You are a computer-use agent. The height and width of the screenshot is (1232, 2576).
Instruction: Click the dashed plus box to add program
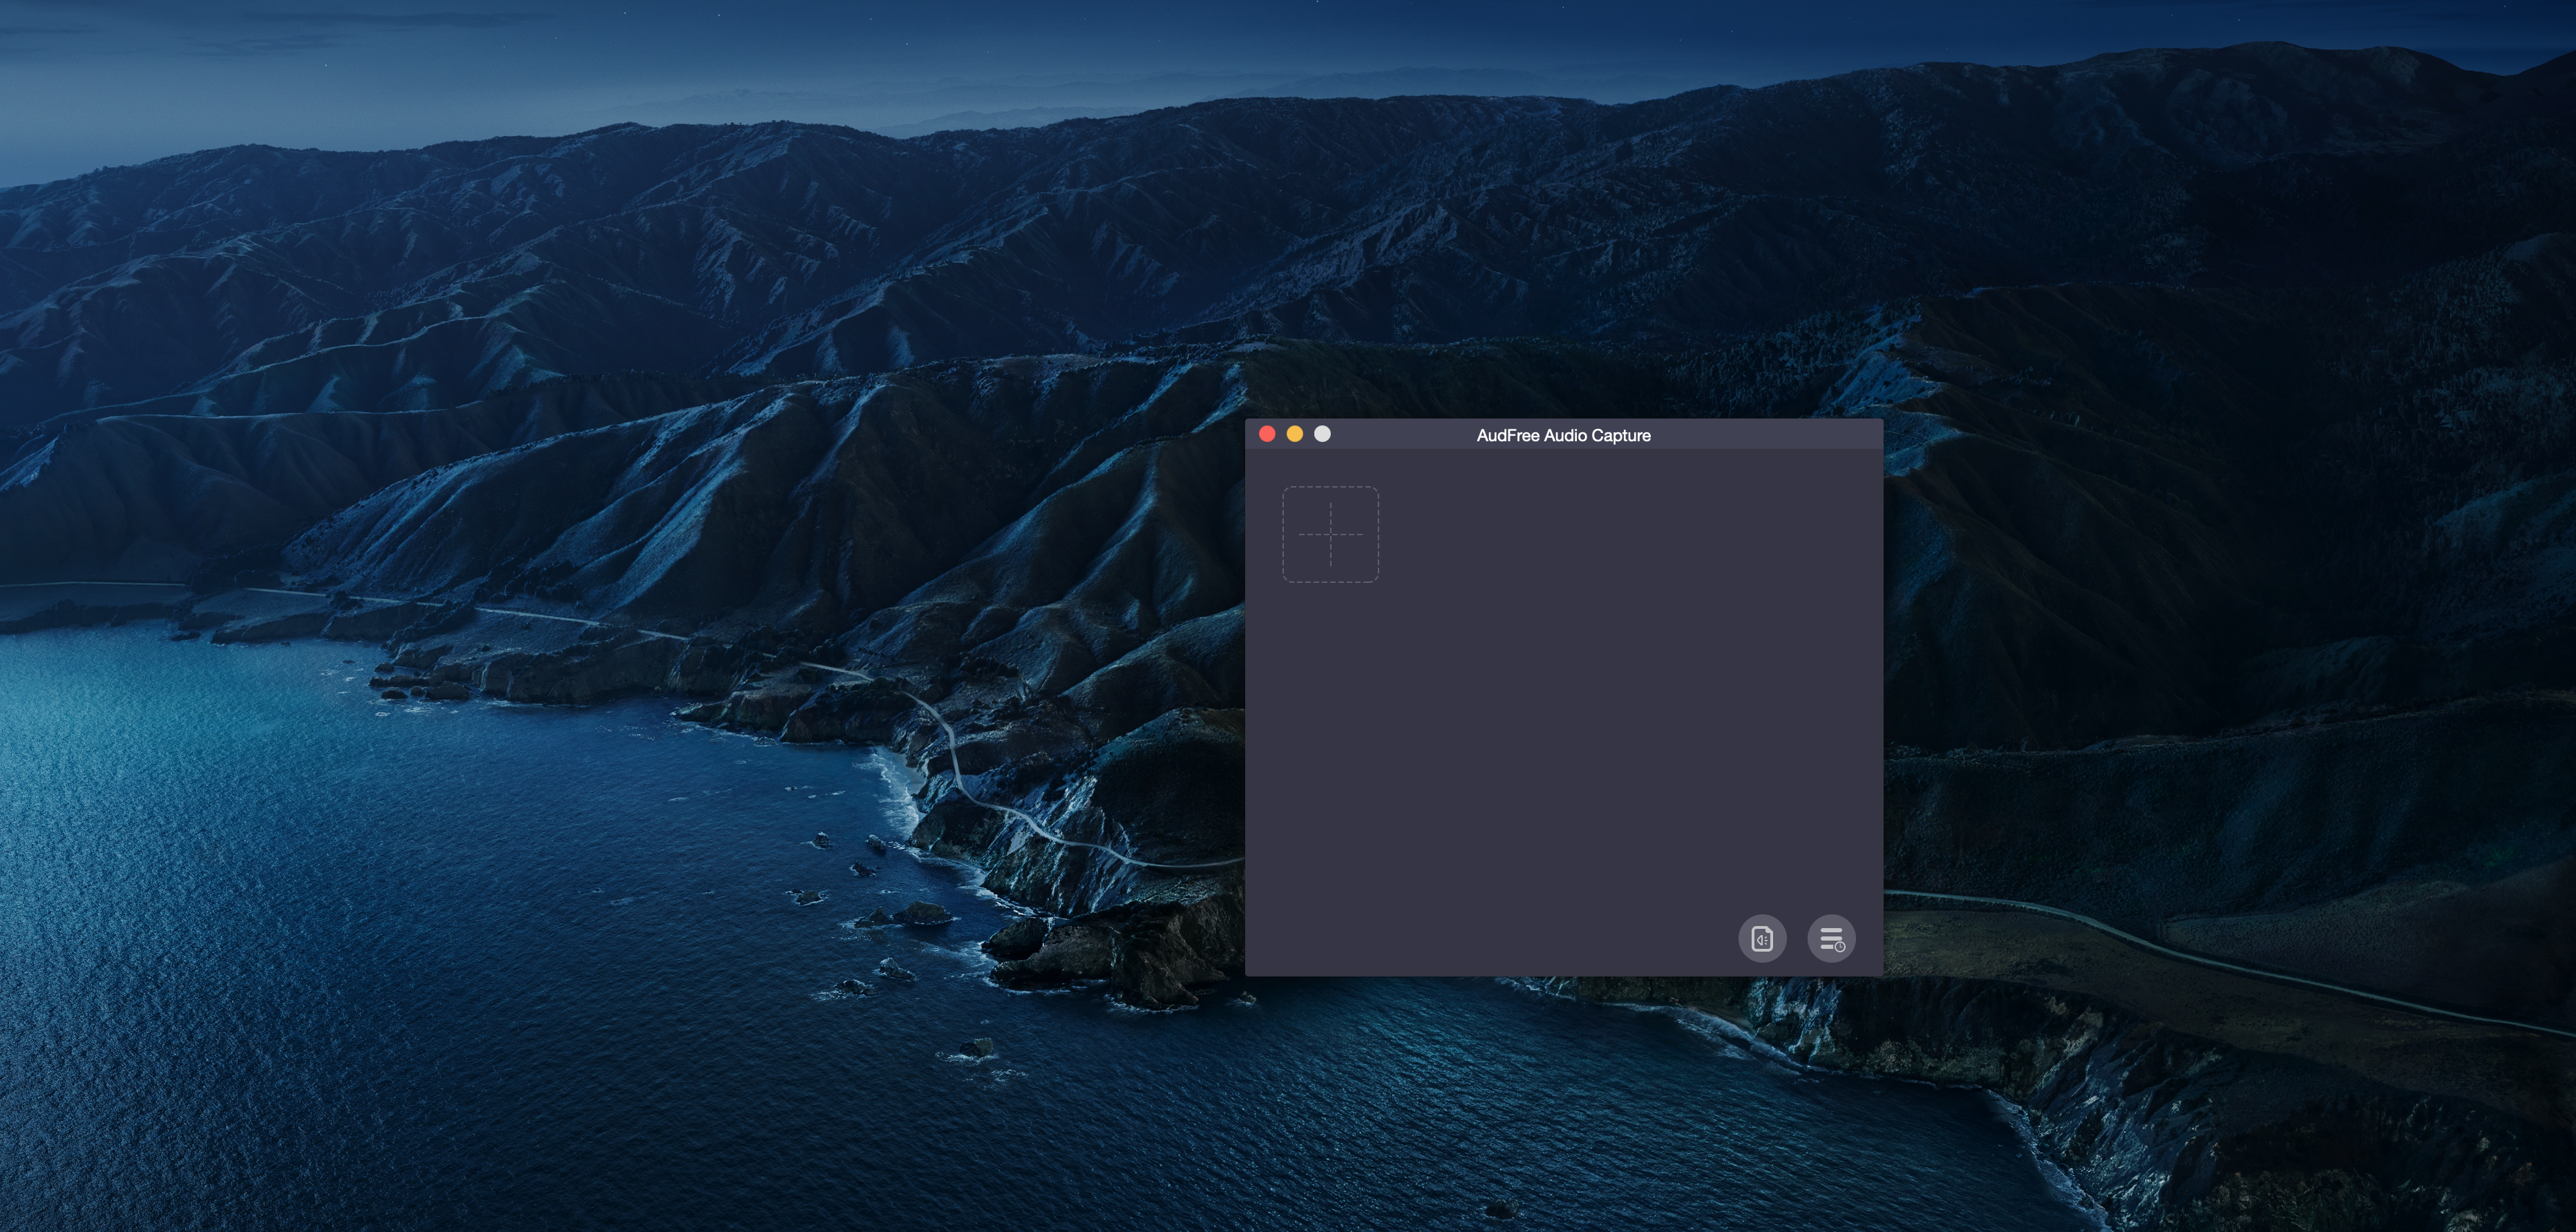pyautogui.click(x=1330, y=534)
